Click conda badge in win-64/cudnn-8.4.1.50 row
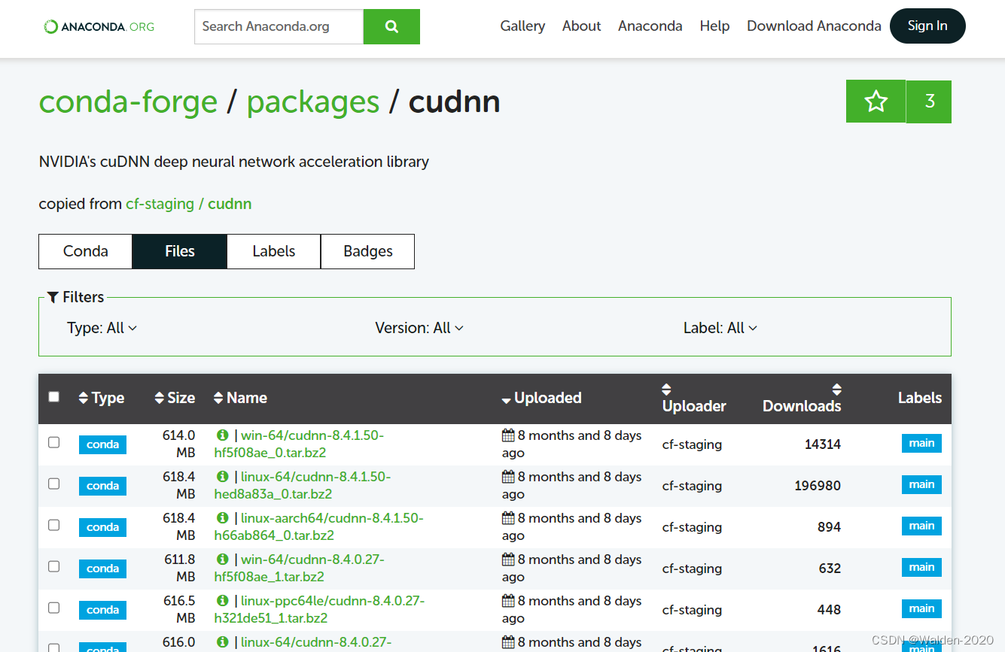Image resolution: width=1005 pixels, height=652 pixels. tap(102, 444)
